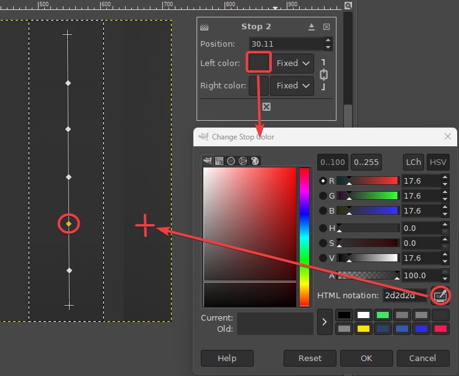Screen dimensions: 459x376
Task: Click the Old color preview bar
Action: 275,329
